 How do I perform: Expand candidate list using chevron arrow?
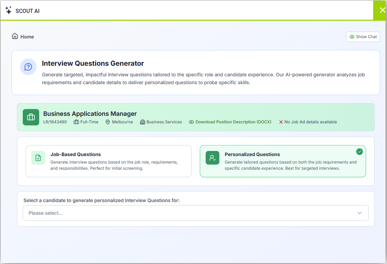[360, 213]
